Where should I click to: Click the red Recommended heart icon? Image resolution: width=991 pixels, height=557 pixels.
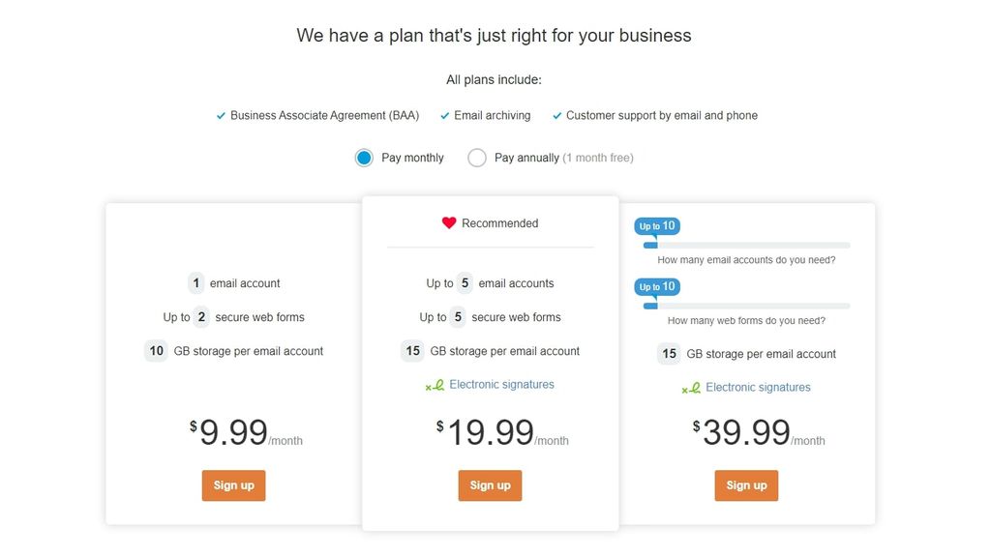tap(447, 222)
